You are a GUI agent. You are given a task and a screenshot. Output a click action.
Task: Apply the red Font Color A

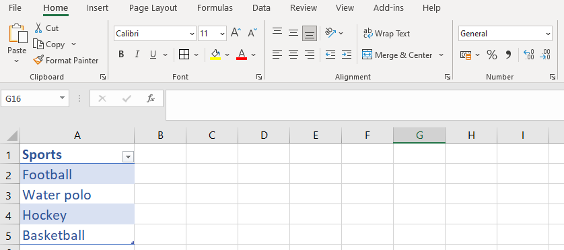(242, 55)
